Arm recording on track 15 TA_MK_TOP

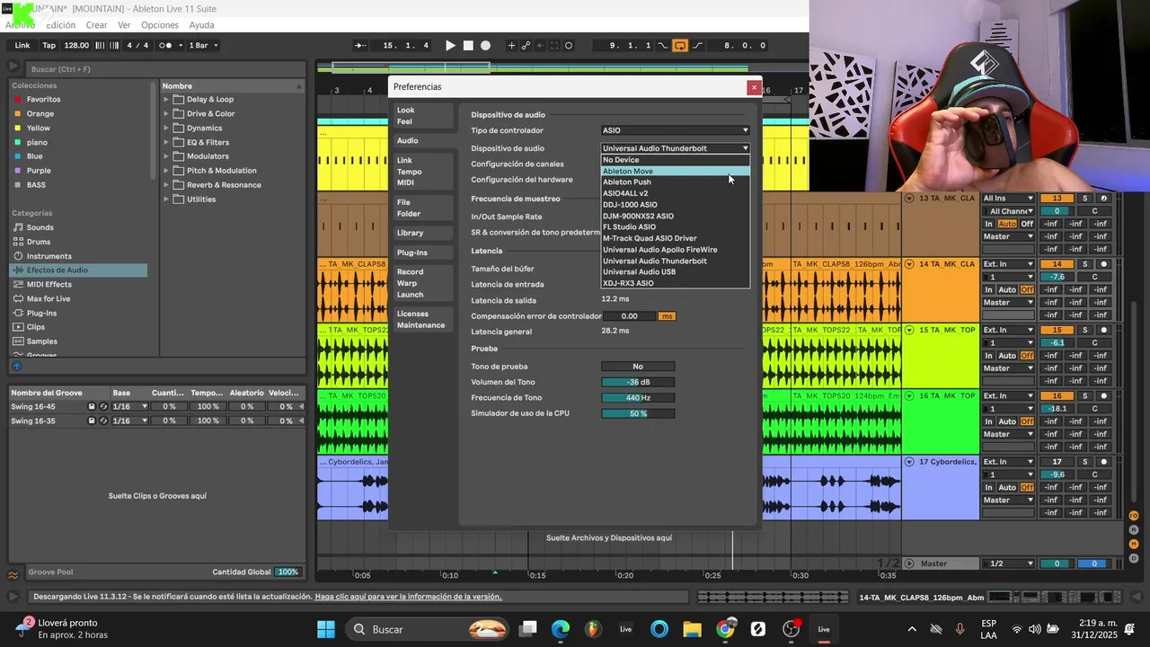1103,330
